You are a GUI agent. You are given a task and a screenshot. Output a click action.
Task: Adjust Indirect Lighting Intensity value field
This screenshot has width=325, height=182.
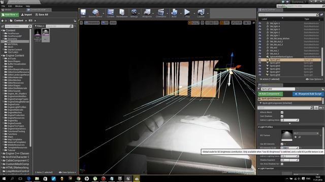[290, 120]
